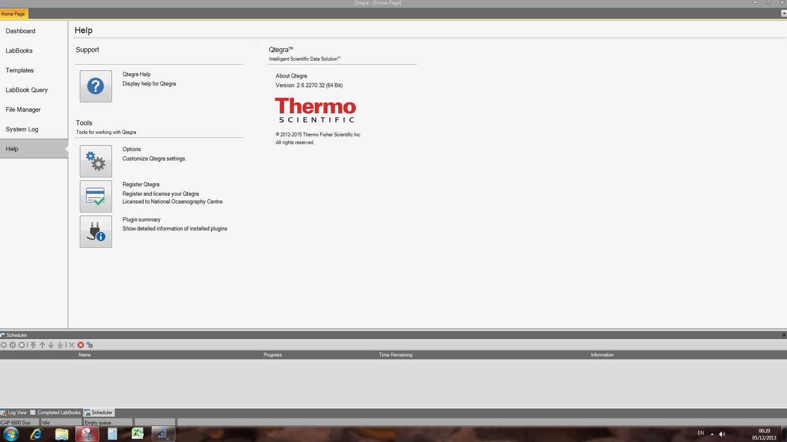Screen dimensions: 787x442
Task: Click the Time Remaining column header
Action: pos(395,355)
